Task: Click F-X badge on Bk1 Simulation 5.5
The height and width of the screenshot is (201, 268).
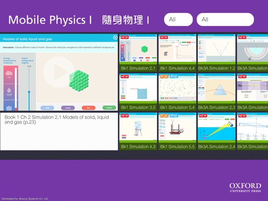Action: pyautogui.click(x=164, y=116)
